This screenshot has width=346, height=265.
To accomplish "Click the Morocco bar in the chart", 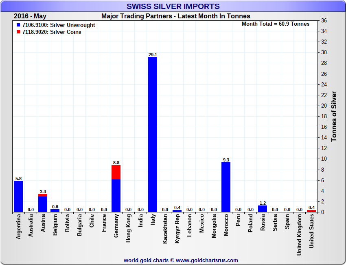I will click(226, 187).
